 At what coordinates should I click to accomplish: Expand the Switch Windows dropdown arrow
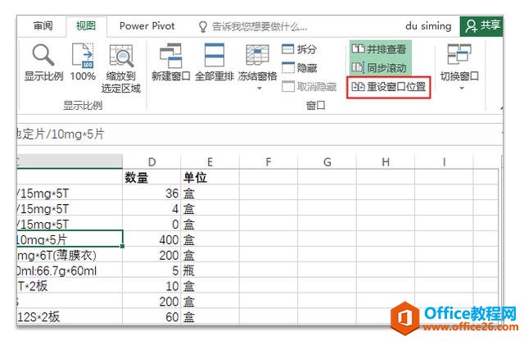click(462, 89)
